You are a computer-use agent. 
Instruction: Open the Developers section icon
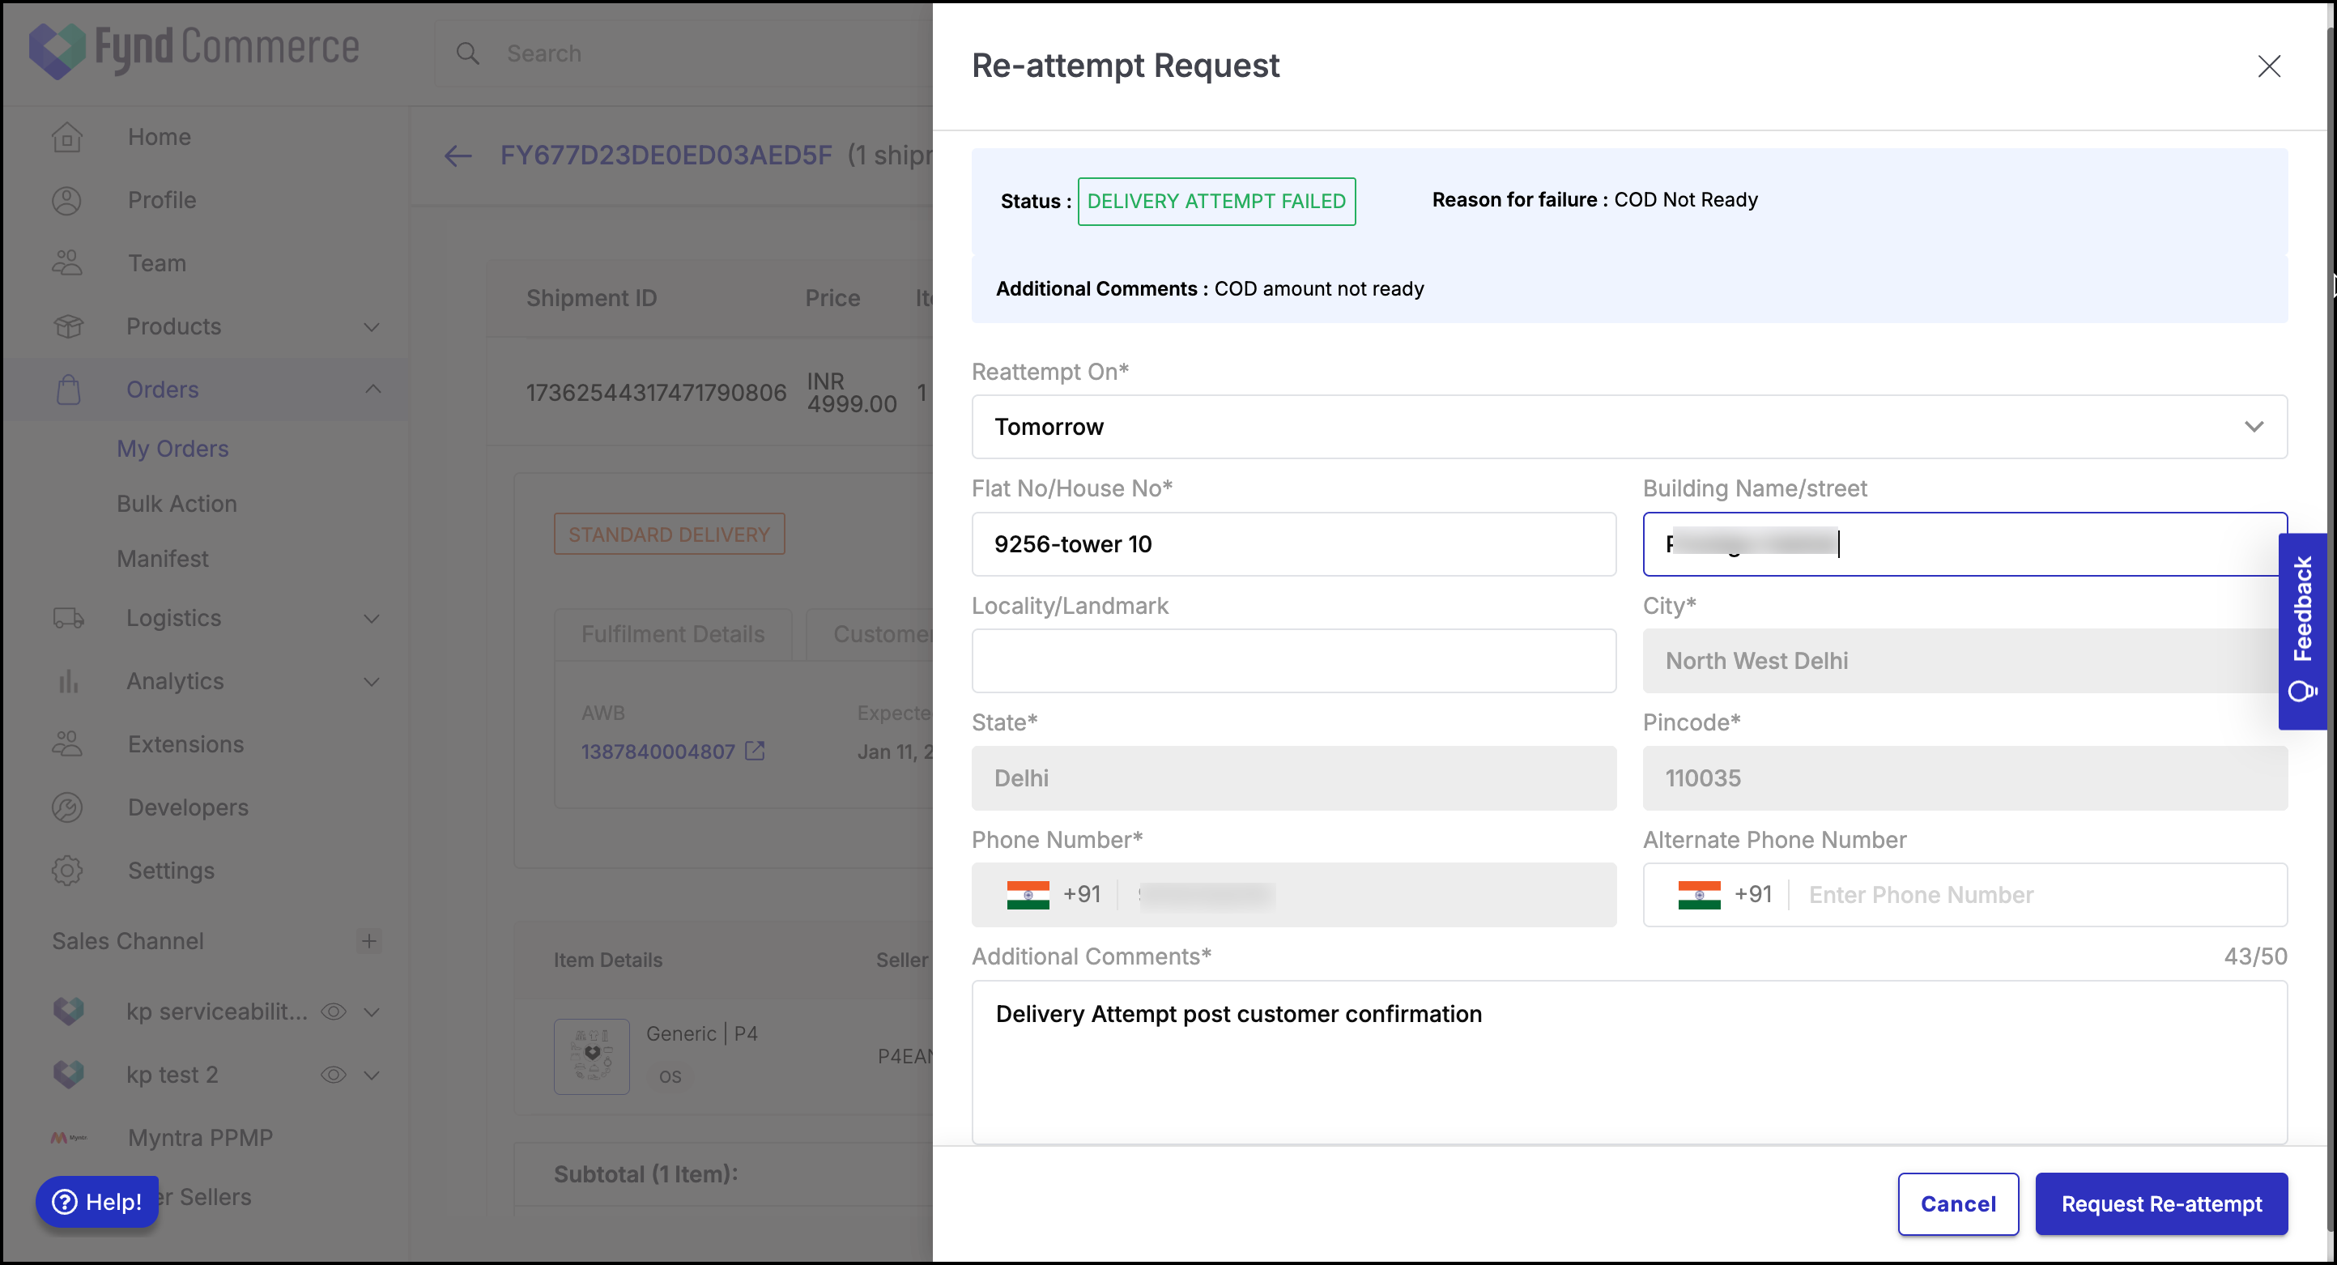67,807
